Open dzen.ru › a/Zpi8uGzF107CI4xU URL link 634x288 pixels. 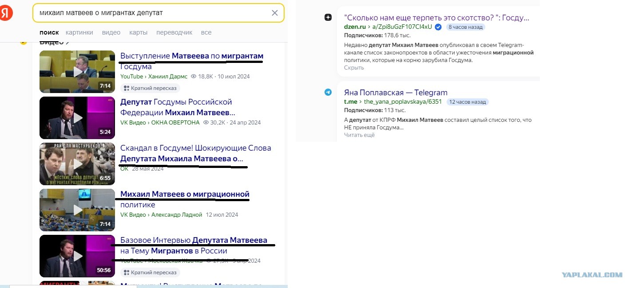tap(388, 27)
